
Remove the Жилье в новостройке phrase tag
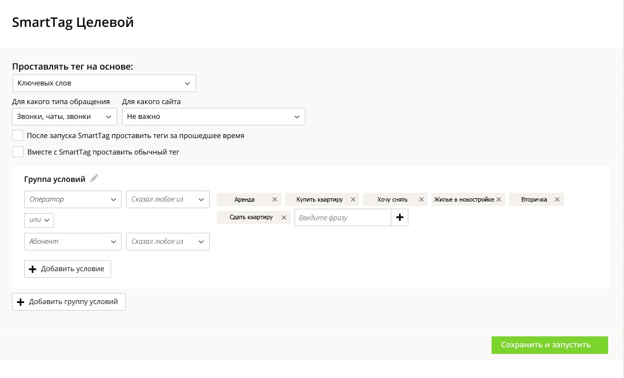[x=499, y=199]
